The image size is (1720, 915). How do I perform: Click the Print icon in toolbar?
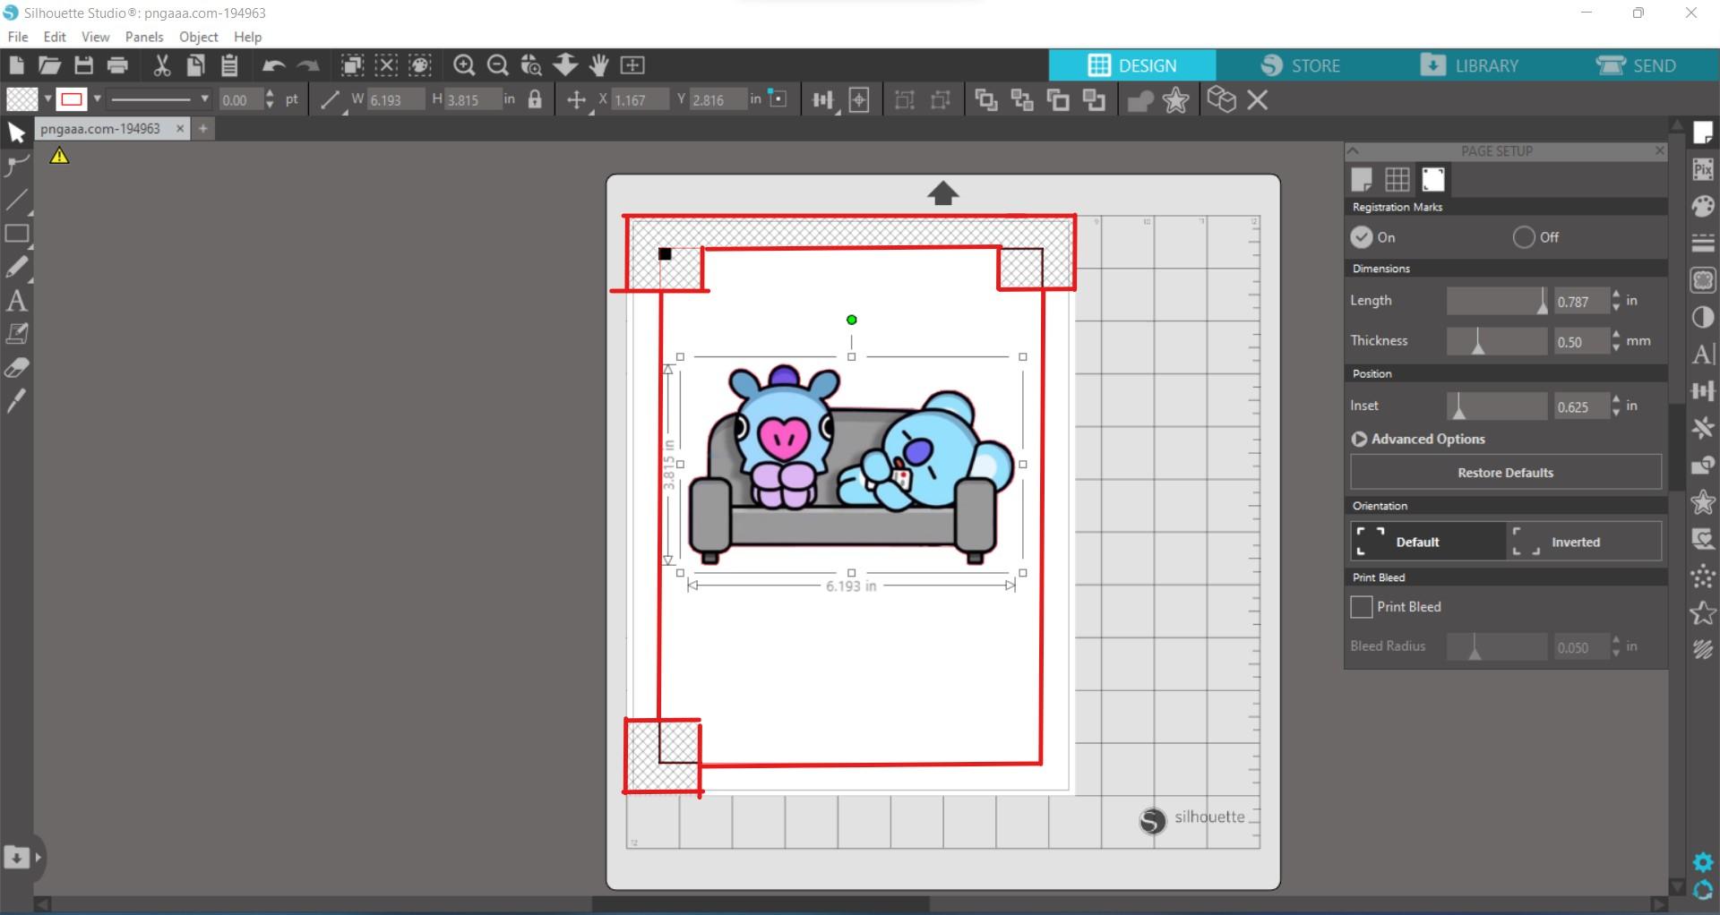coord(117,65)
